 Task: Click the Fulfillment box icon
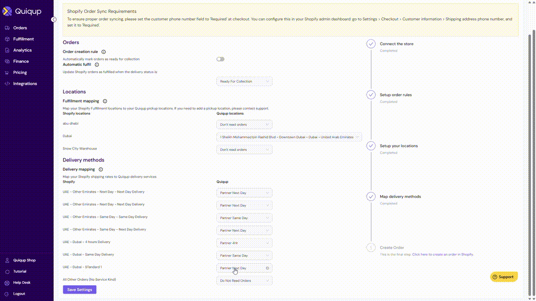[x=7, y=39]
